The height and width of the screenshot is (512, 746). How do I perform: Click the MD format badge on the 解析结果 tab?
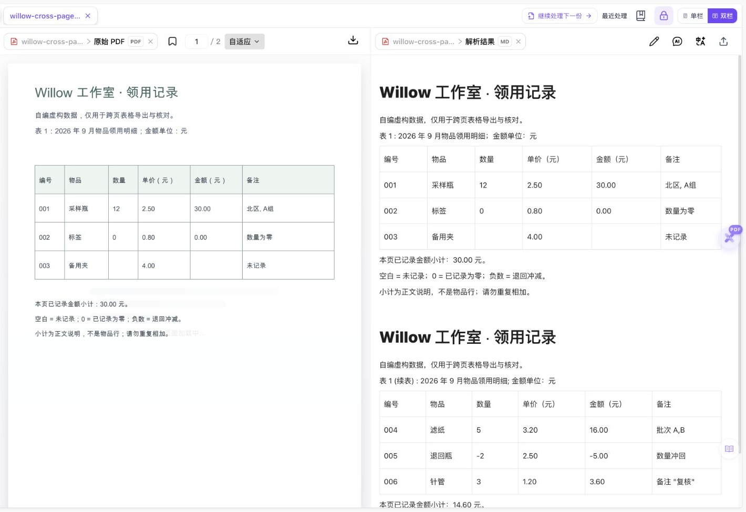click(x=505, y=42)
